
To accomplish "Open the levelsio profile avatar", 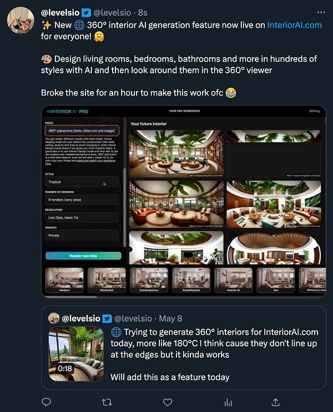I will (21, 20).
